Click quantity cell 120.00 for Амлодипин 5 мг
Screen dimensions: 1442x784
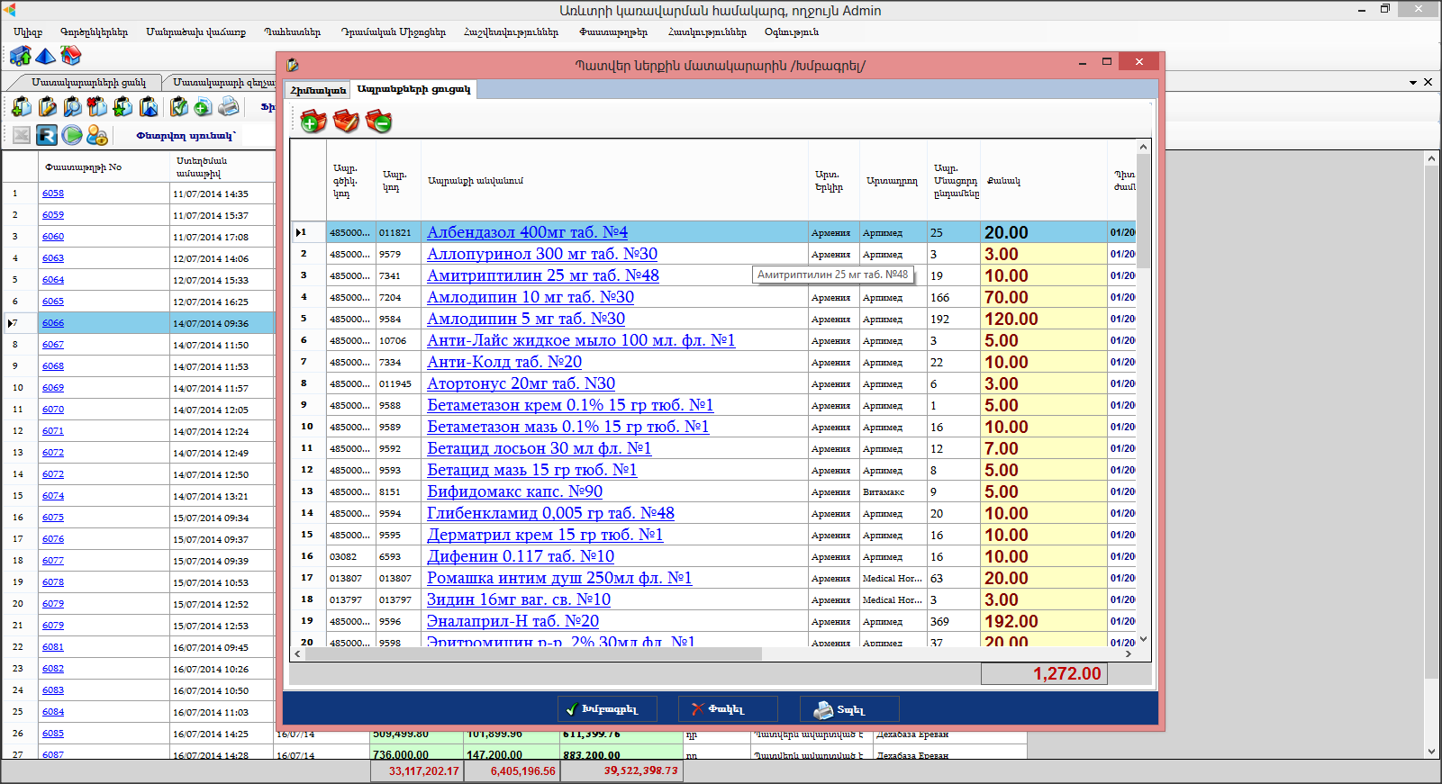(x=1044, y=319)
